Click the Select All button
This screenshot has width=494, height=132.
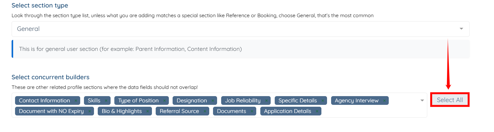(x=450, y=100)
